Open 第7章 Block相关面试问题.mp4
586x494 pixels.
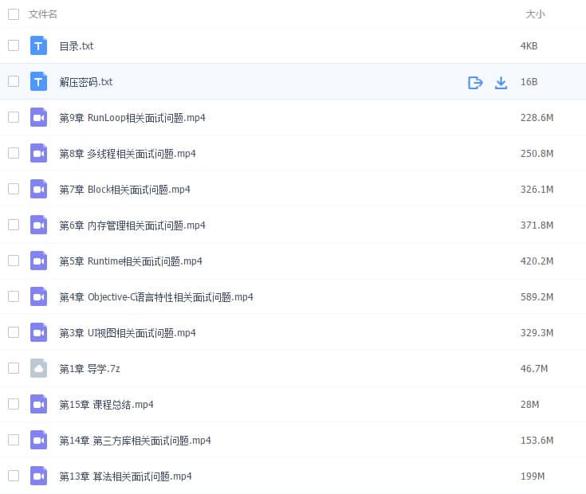(x=124, y=190)
